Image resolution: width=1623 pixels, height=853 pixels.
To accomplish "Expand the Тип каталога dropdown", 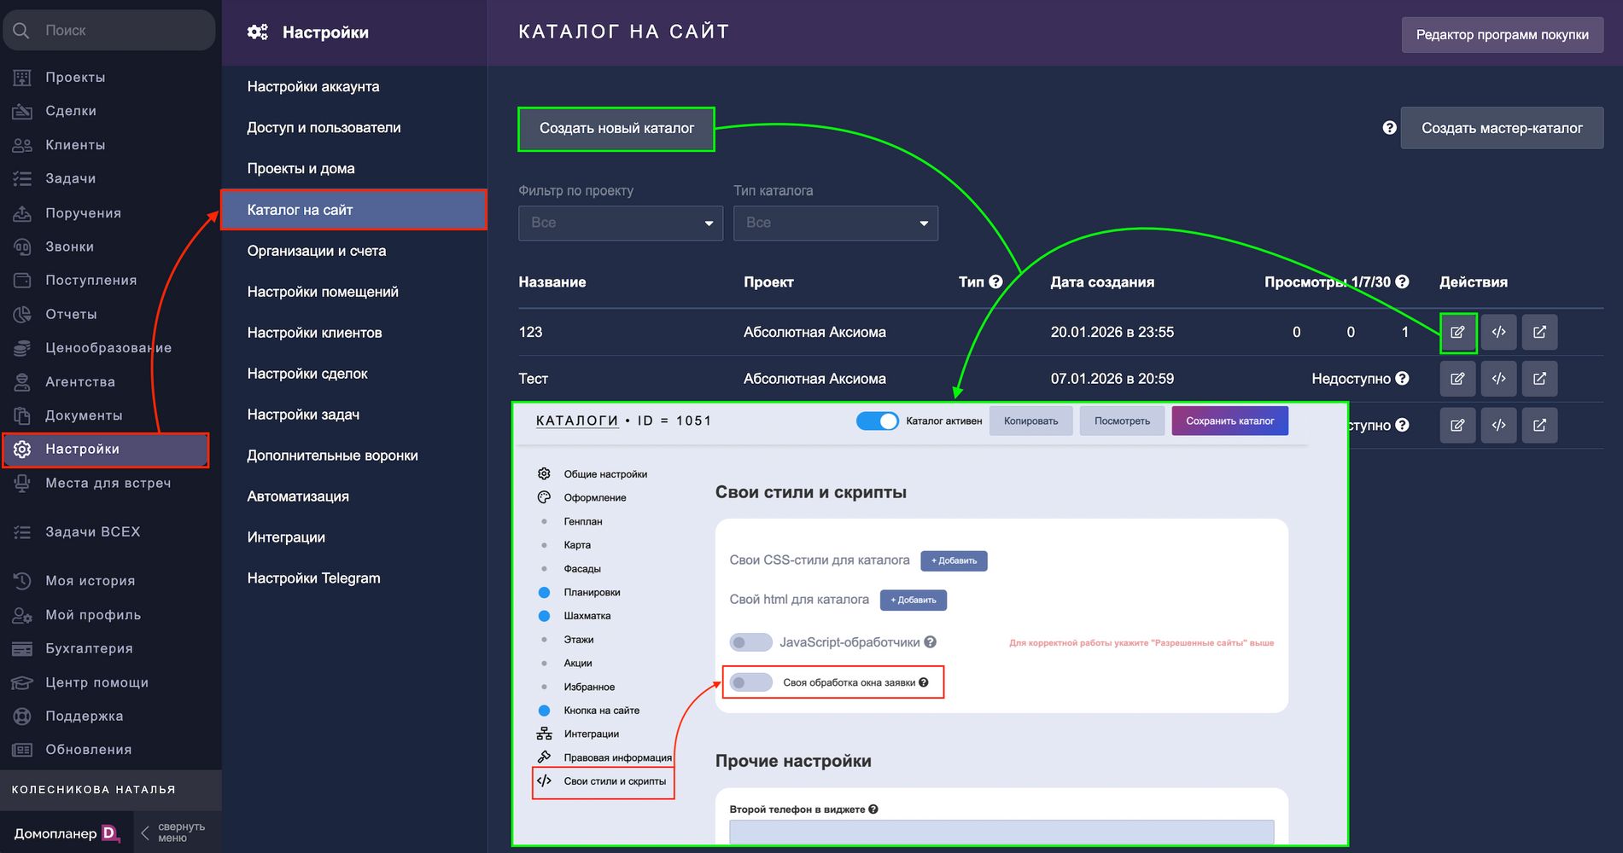I will pyautogui.click(x=835, y=223).
